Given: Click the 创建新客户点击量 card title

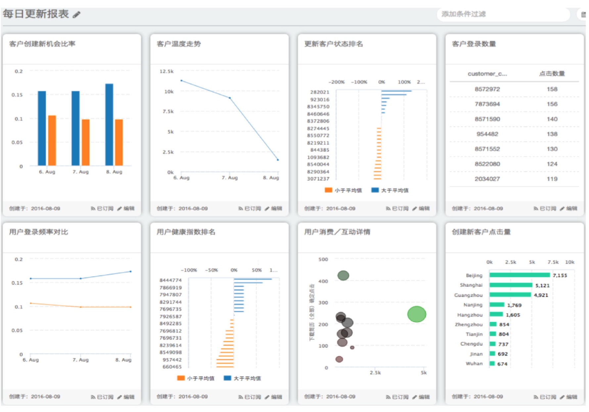Looking at the screenshot, I should (x=481, y=232).
